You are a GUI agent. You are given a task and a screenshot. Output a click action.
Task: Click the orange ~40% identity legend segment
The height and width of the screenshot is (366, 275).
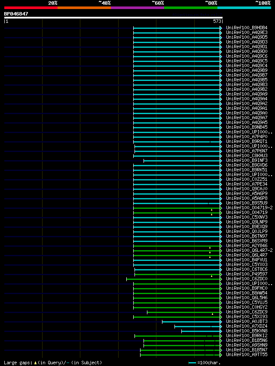(x=84, y=8)
